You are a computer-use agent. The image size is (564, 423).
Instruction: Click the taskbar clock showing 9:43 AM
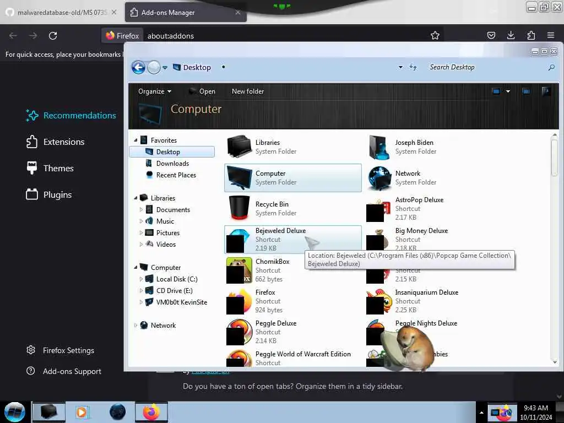pos(535,413)
